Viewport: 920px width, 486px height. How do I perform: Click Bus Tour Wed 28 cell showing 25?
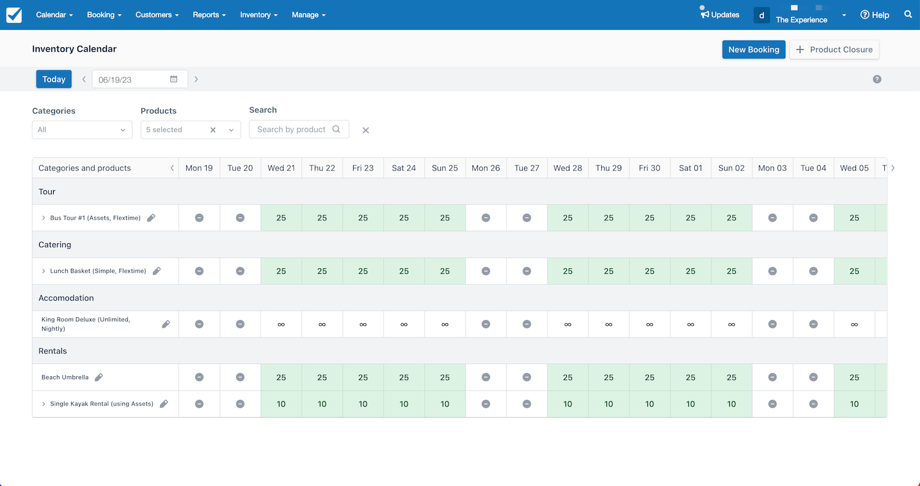click(567, 218)
